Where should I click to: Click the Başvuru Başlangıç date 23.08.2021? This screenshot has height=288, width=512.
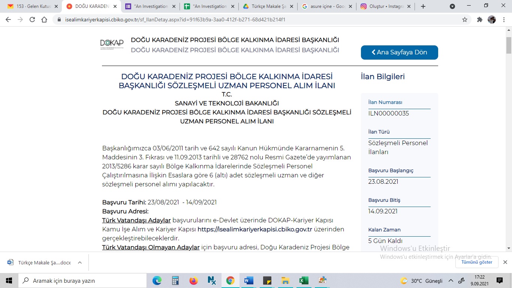click(x=383, y=181)
